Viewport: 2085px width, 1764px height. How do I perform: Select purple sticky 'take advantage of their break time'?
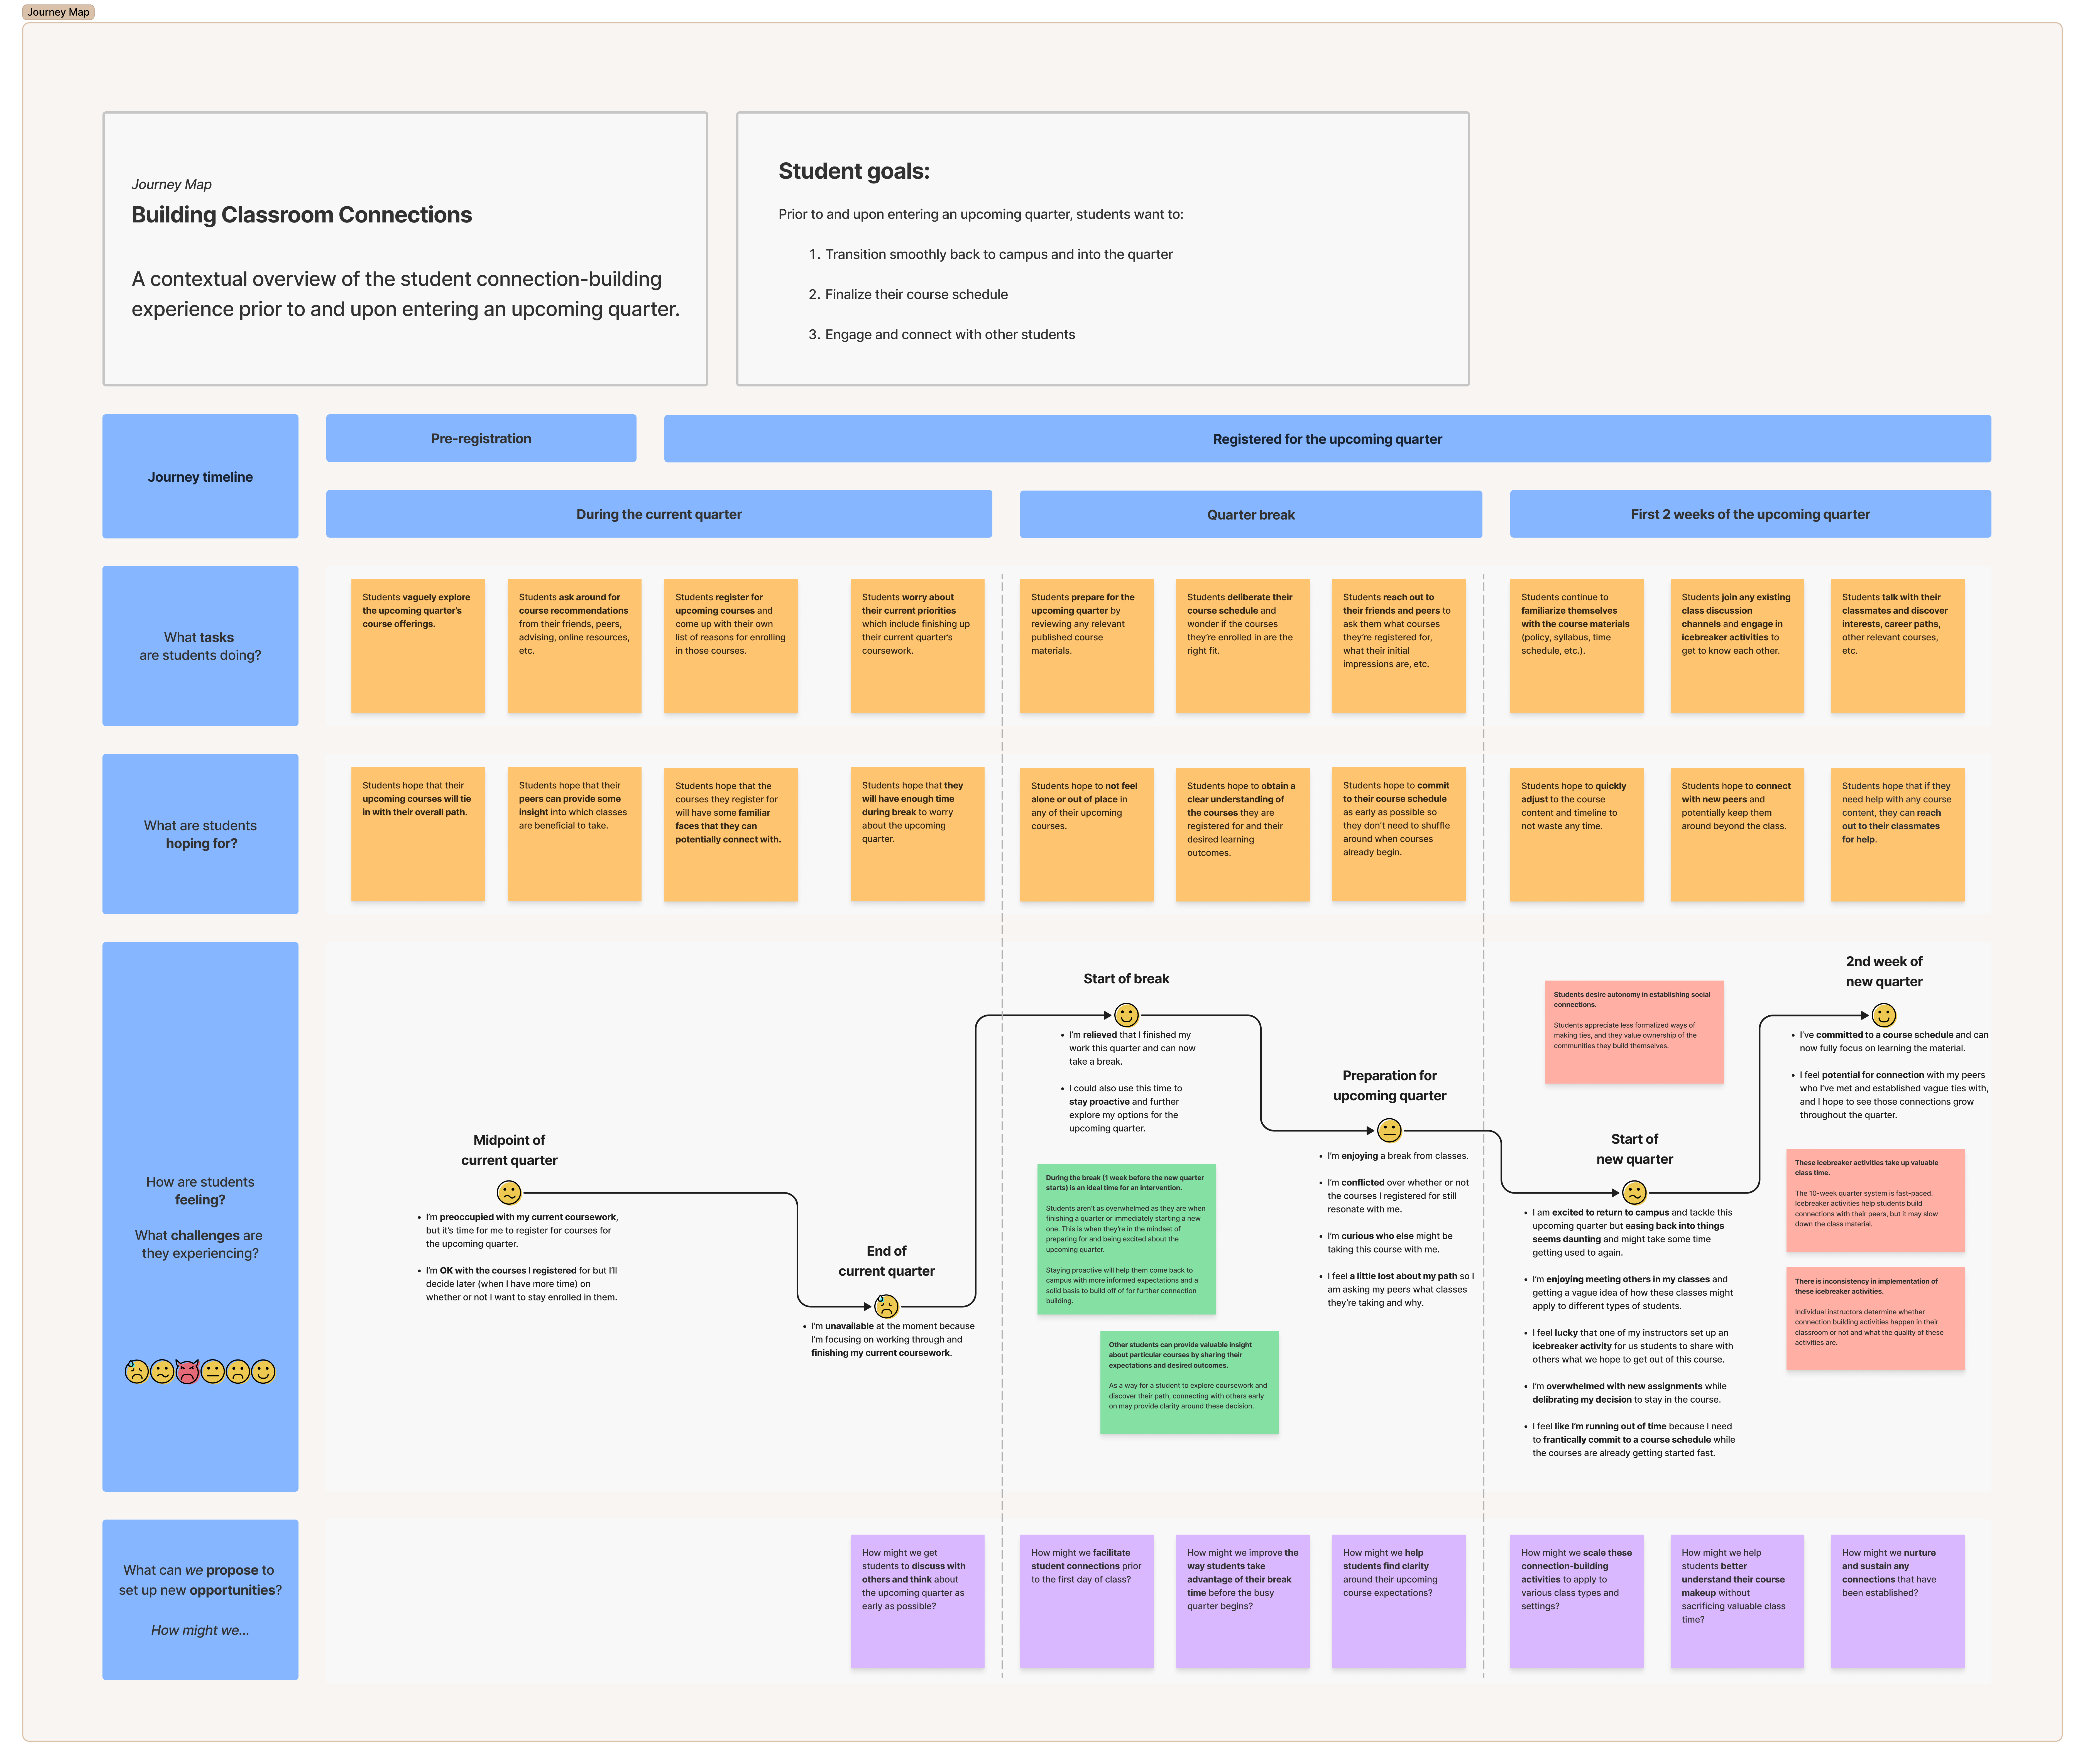(x=1243, y=1601)
